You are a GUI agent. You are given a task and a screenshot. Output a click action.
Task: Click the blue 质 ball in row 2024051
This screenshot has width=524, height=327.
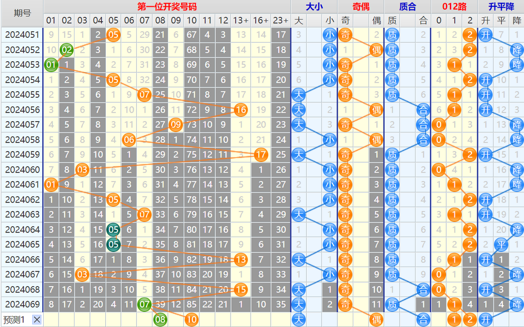click(x=392, y=35)
